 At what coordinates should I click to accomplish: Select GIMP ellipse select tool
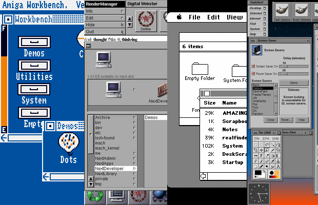(261, 145)
